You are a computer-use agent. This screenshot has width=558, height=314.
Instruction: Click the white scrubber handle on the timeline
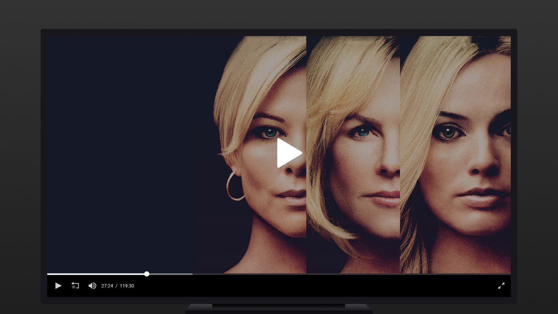point(146,274)
